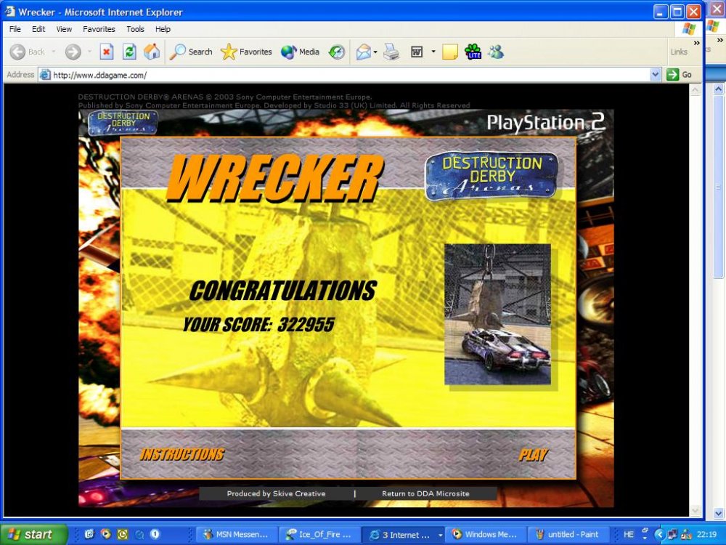Expand hidden system tray icons arrow
Viewport: 726px width, 545px height.
[x=660, y=535]
